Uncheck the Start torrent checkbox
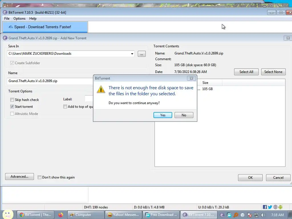The height and width of the screenshot is (219, 292). 12,107
